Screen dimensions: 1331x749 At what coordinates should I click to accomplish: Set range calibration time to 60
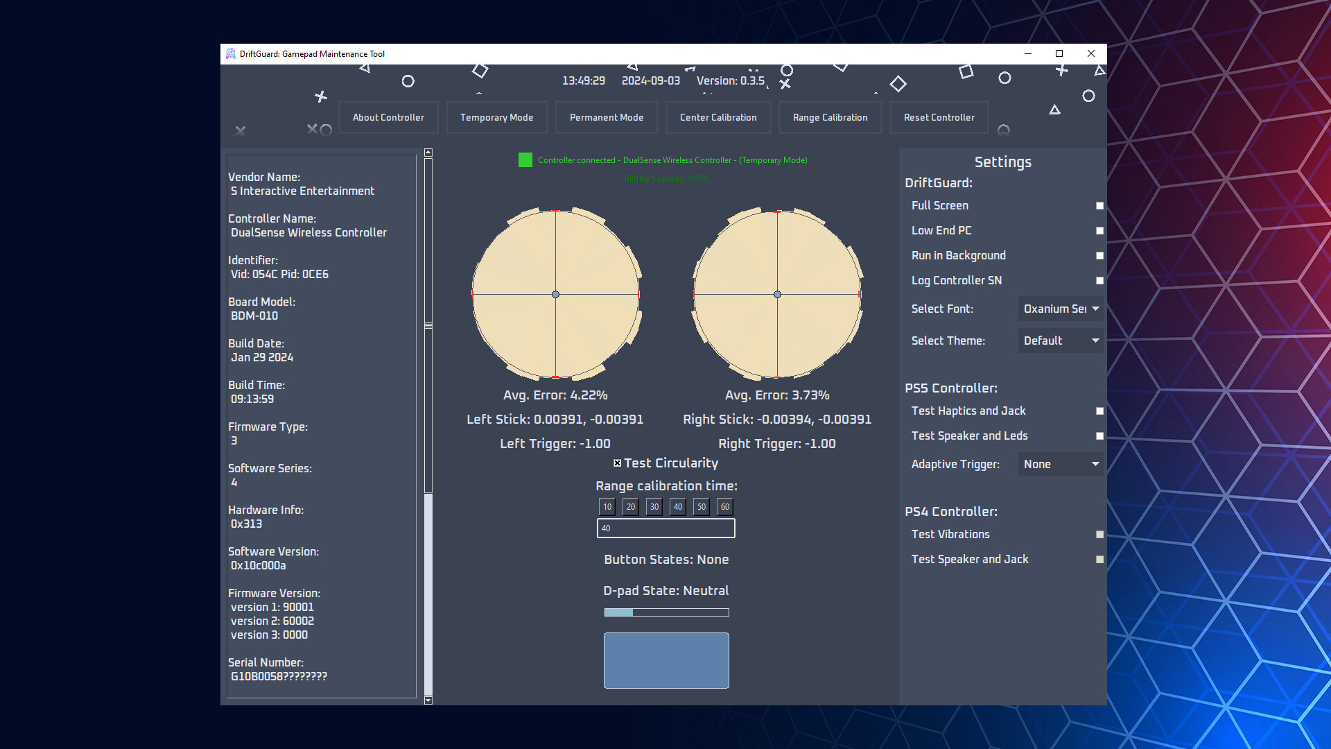point(724,507)
